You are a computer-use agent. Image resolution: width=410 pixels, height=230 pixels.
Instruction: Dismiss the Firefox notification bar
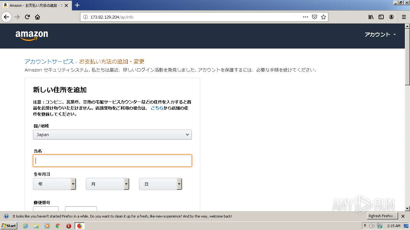403,216
